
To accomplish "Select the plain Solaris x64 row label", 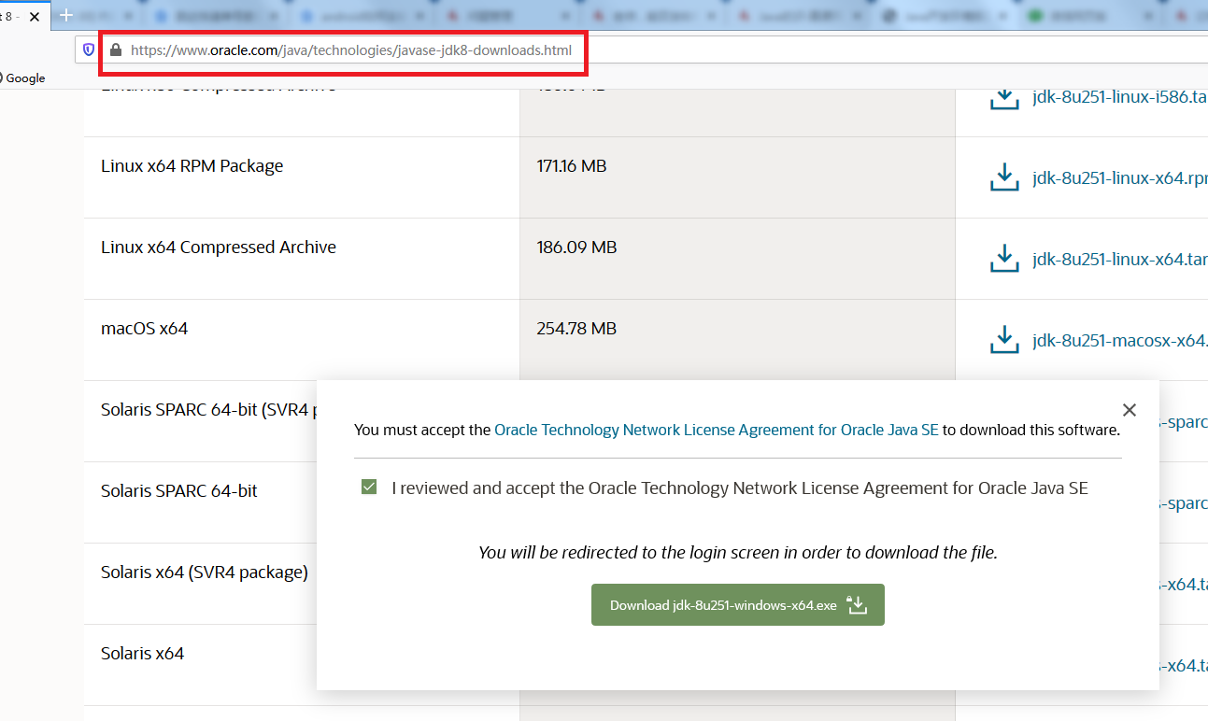I will (142, 654).
